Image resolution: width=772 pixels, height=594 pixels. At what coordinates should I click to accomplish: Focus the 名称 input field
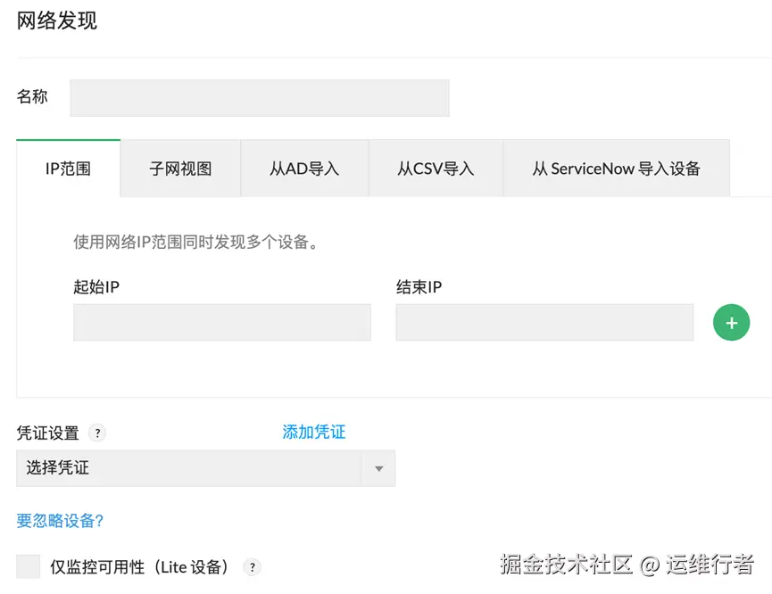[259, 98]
